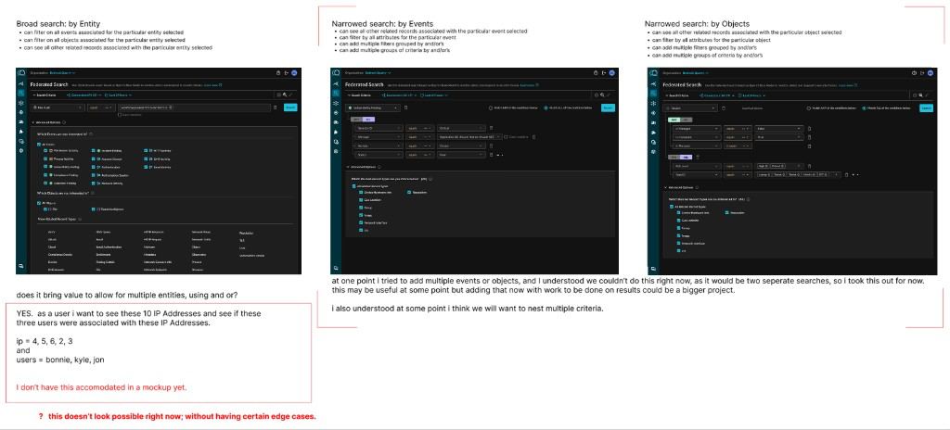Switch to the And tab in Events mockup group

pos(356,120)
